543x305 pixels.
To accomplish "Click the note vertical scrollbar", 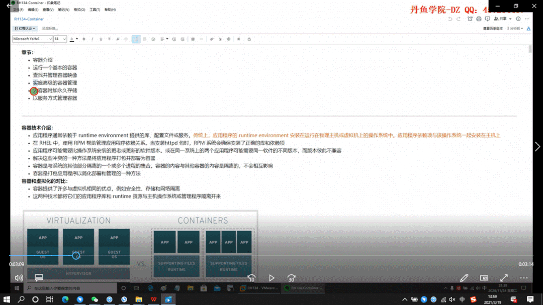I will pos(530,48).
